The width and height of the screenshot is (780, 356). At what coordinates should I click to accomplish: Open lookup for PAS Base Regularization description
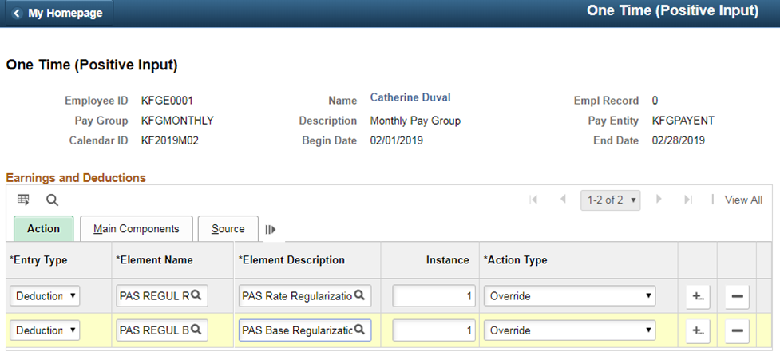(x=358, y=330)
